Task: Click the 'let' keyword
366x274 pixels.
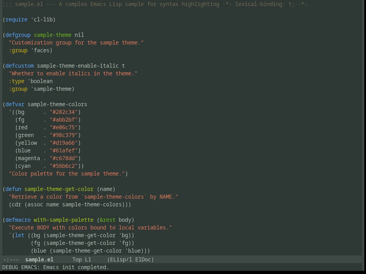Action: pyautogui.click(x=20, y=235)
